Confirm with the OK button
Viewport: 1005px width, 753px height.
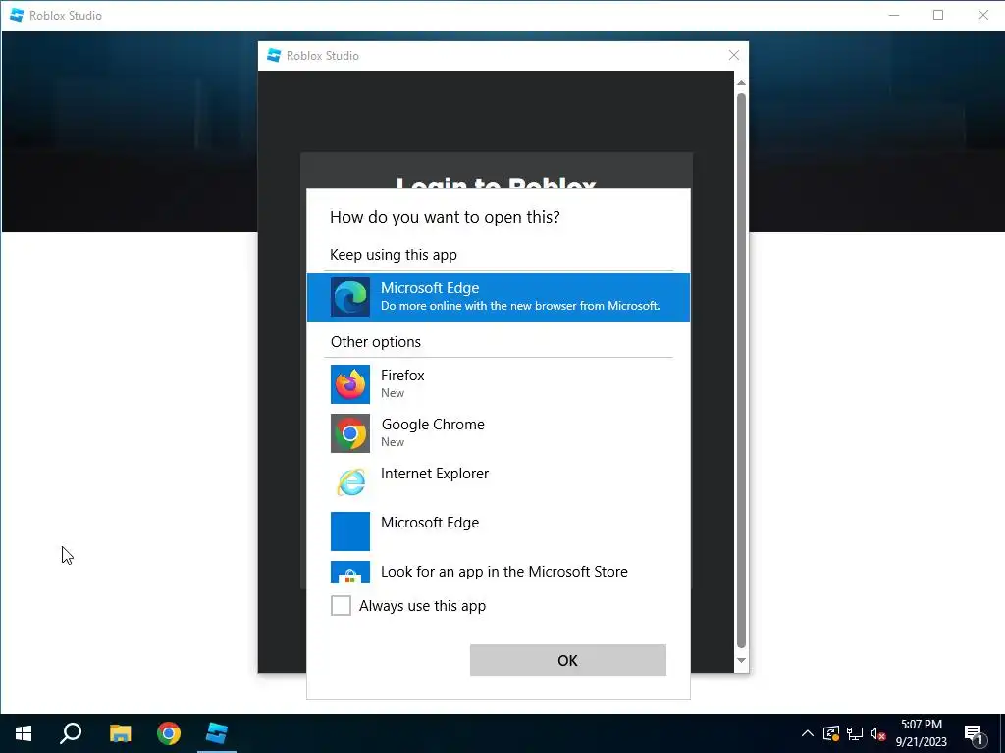[x=568, y=660]
